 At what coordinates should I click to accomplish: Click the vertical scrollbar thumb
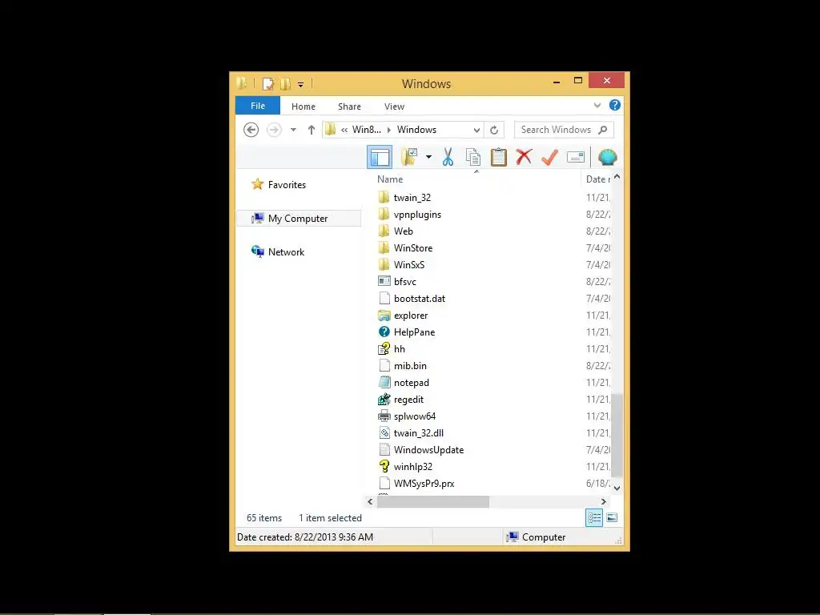[x=617, y=435]
